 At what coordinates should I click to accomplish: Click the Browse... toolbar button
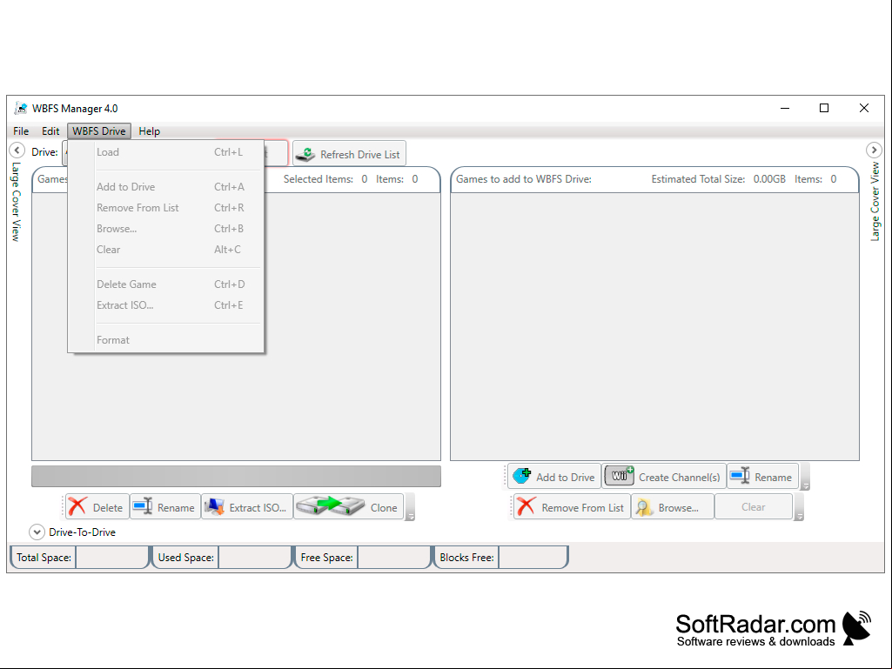(x=673, y=507)
